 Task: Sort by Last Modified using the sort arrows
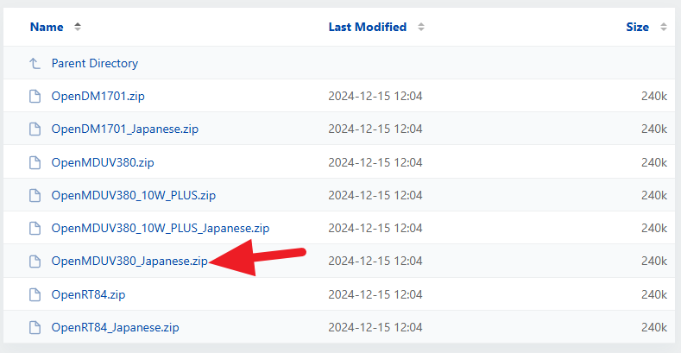click(421, 27)
